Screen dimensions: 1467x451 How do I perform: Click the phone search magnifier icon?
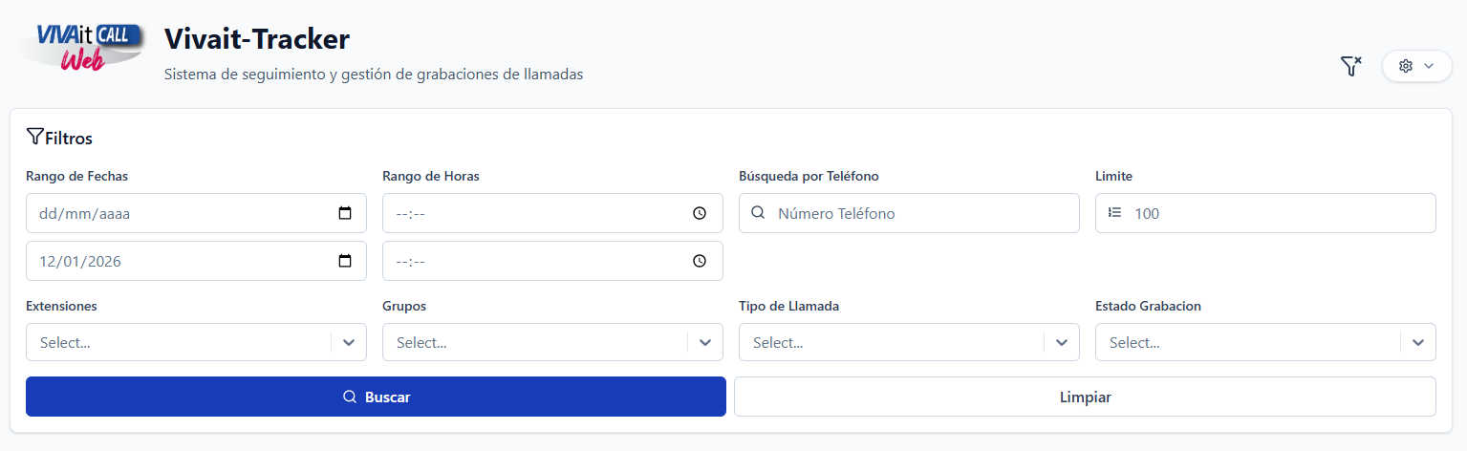point(758,213)
